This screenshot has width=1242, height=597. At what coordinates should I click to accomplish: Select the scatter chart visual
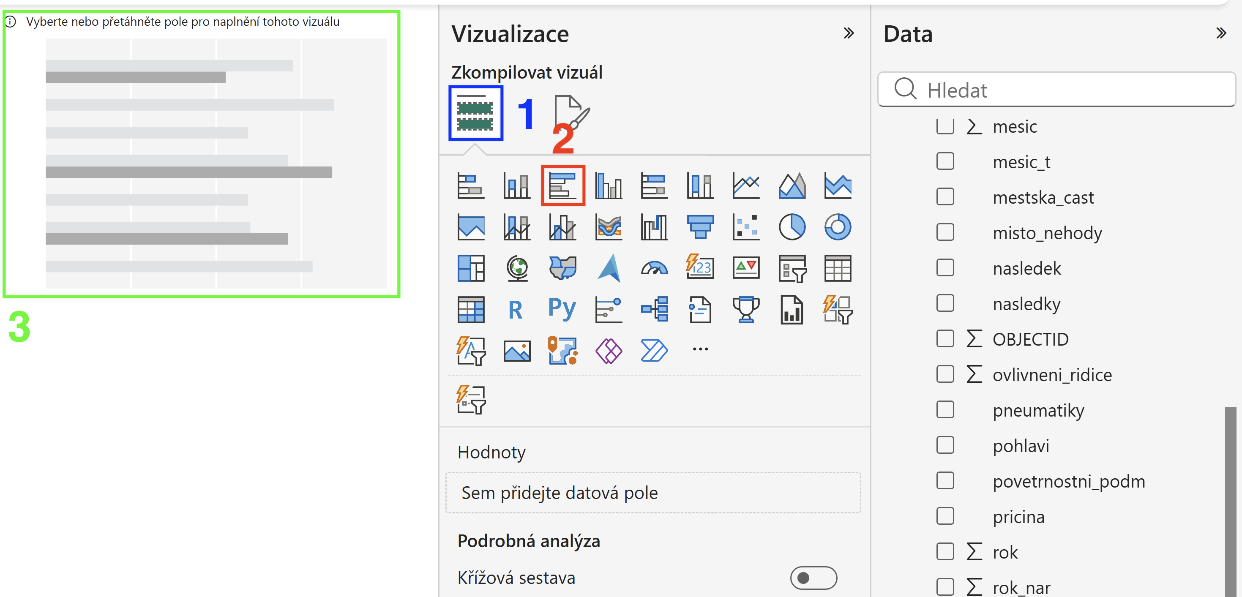pos(746,226)
